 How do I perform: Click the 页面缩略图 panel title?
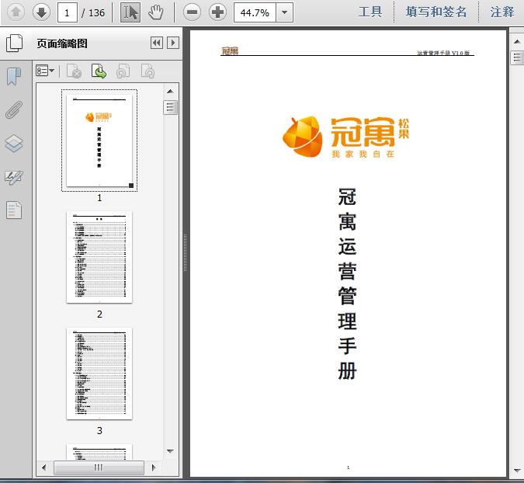point(62,43)
